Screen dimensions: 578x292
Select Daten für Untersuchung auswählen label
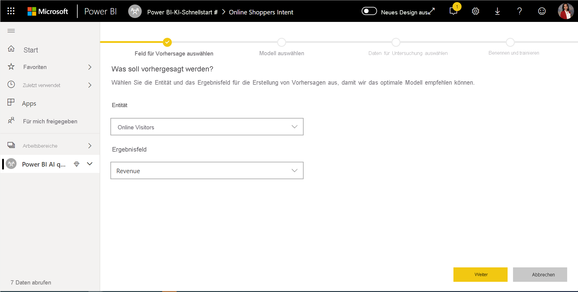pyautogui.click(x=408, y=53)
